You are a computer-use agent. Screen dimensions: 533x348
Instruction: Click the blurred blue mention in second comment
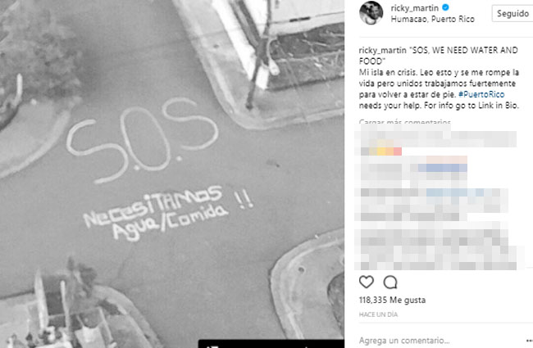point(443,167)
